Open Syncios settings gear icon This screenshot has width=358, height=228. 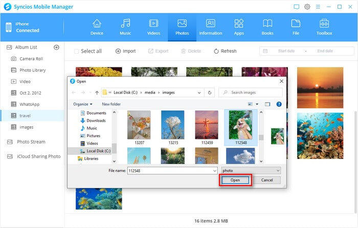(307, 7)
